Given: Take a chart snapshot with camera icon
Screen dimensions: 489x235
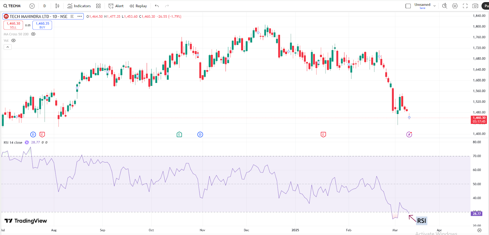Looking at the screenshot, I should pyautogui.click(x=475, y=6).
